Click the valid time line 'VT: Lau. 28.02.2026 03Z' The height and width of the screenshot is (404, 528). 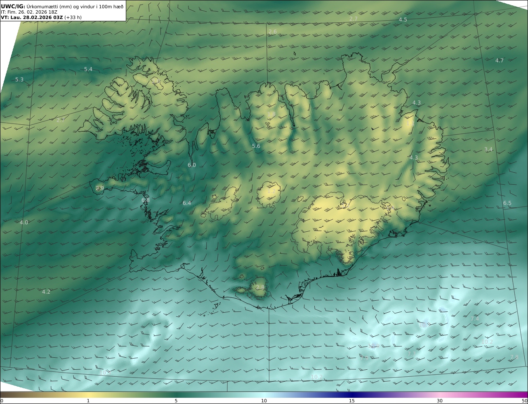pos(32,18)
